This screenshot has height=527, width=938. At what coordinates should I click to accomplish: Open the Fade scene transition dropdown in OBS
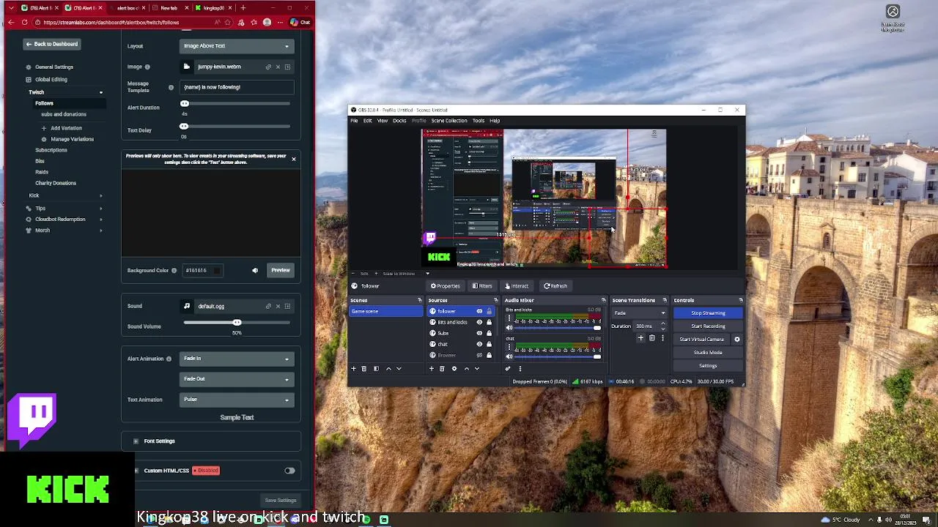pyautogui.click(x=639, y=313)
